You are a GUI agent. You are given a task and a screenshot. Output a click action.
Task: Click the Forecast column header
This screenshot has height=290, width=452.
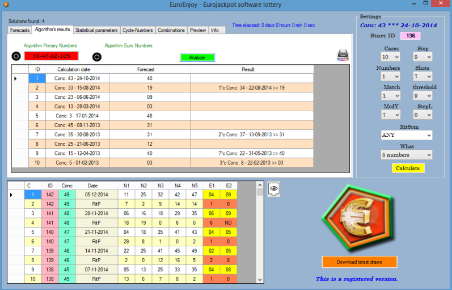(x=150, y=69)
